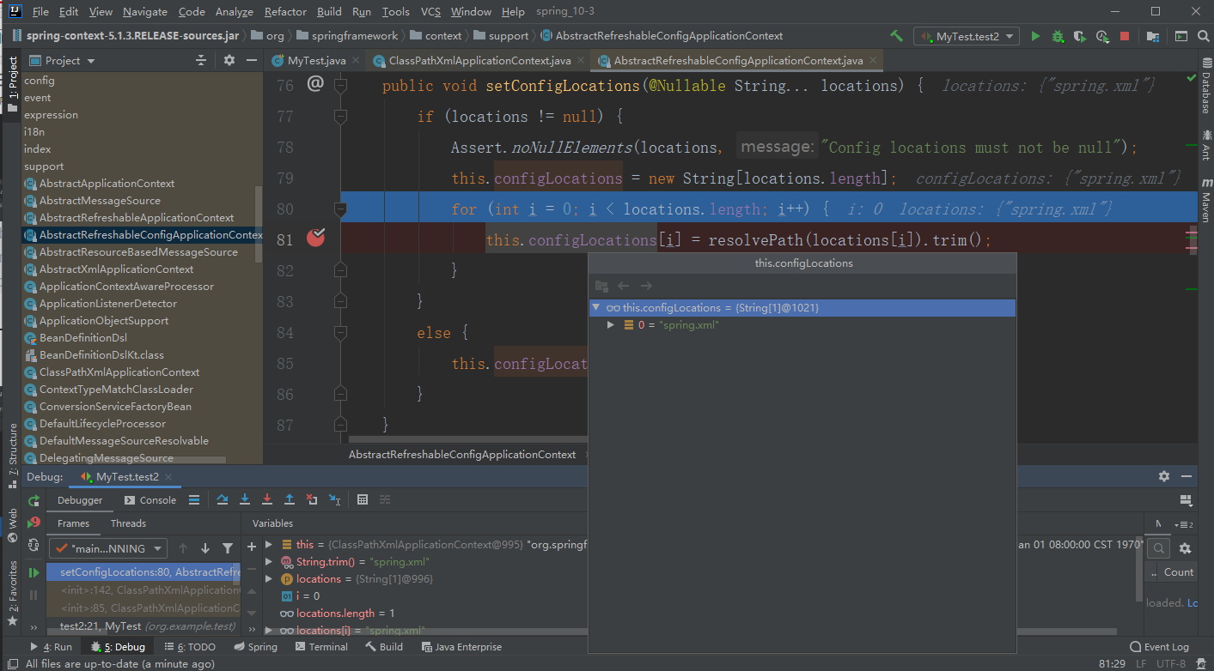Open the Maven side panel

1205,200
